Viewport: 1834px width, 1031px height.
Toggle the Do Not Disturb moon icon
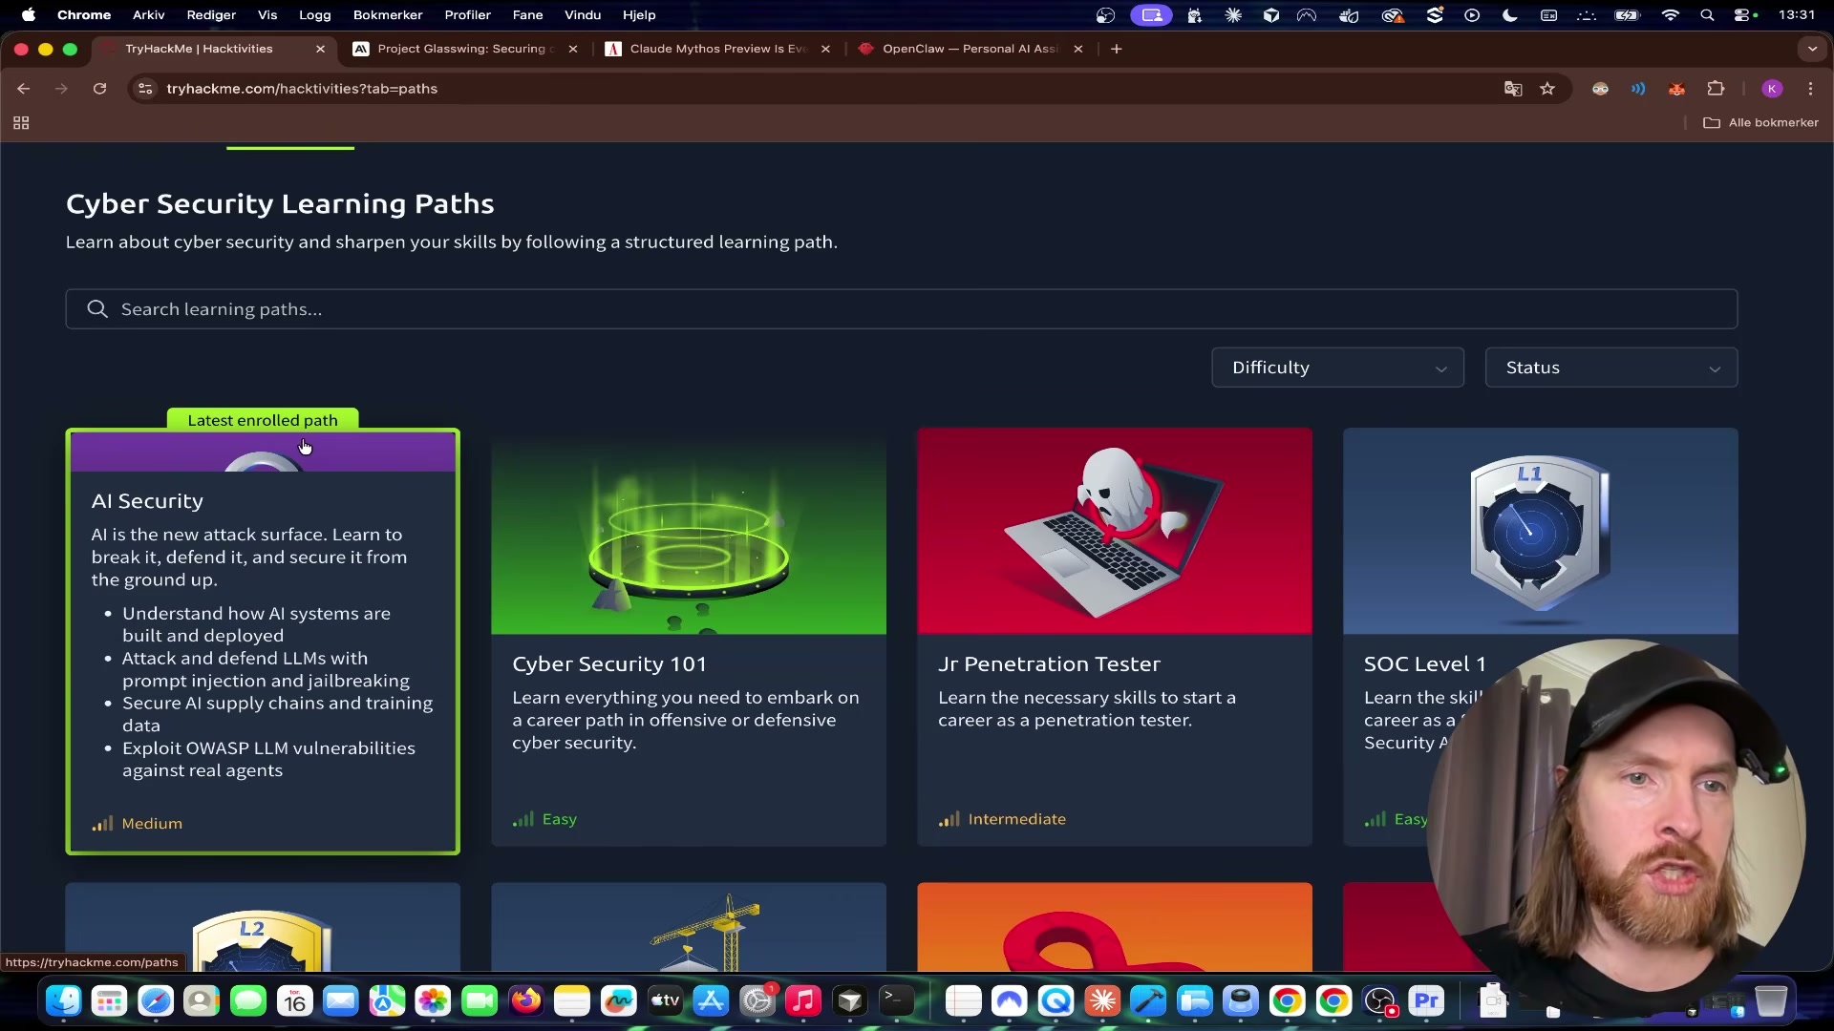click(1511, 15)
